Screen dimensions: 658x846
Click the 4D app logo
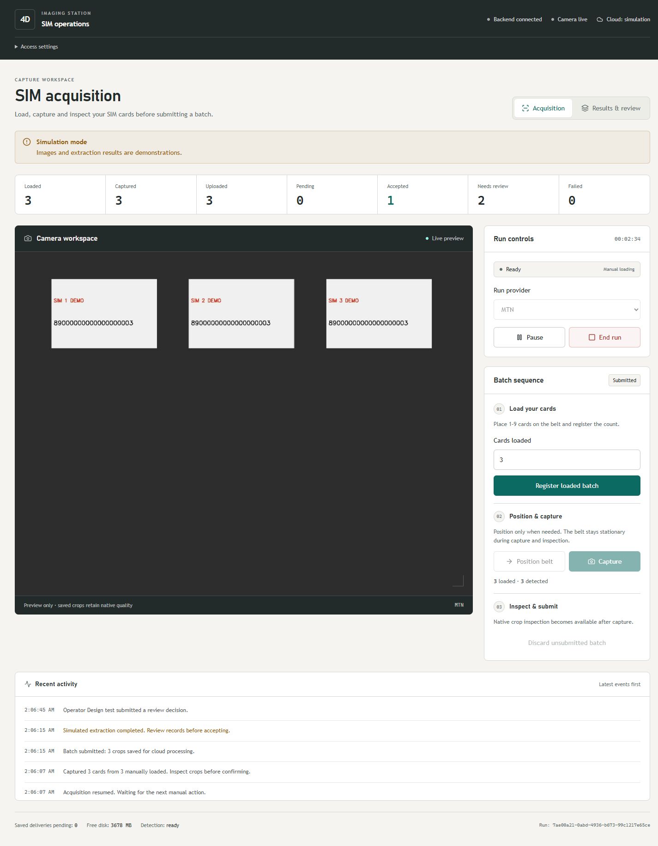(25, 19)
